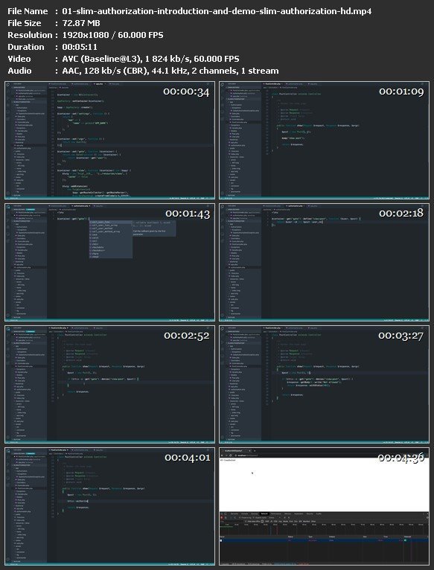The height and width of the screenshot is (570, 434).
Task: Click the Video label
Action: pos(19,59)
